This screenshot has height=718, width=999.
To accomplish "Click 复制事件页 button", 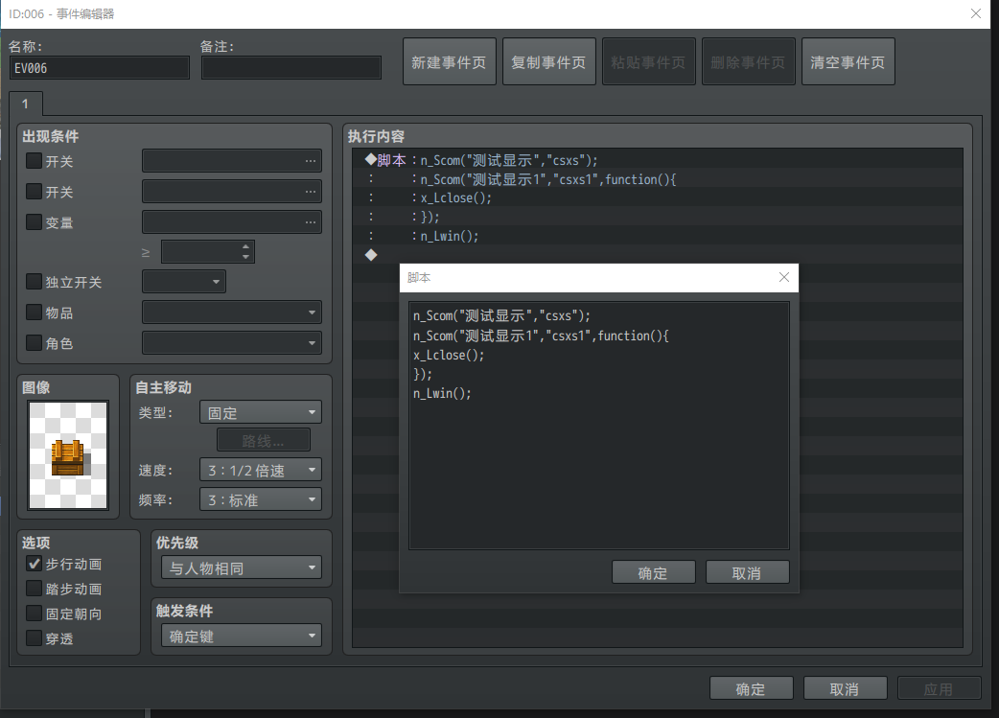I will pyautogui.click(x=548, y=61).
